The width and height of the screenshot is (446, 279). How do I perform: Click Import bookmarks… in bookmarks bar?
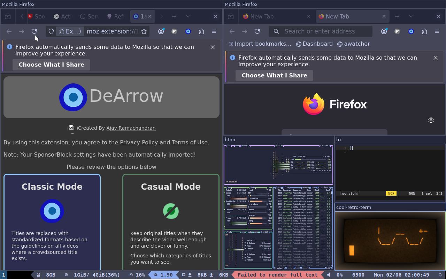(x=260, y=44)
